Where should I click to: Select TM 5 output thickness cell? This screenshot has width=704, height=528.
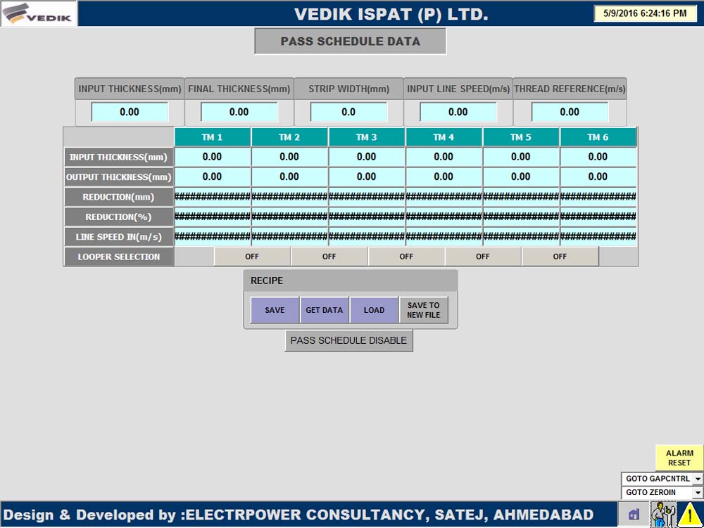pos(521,176)
